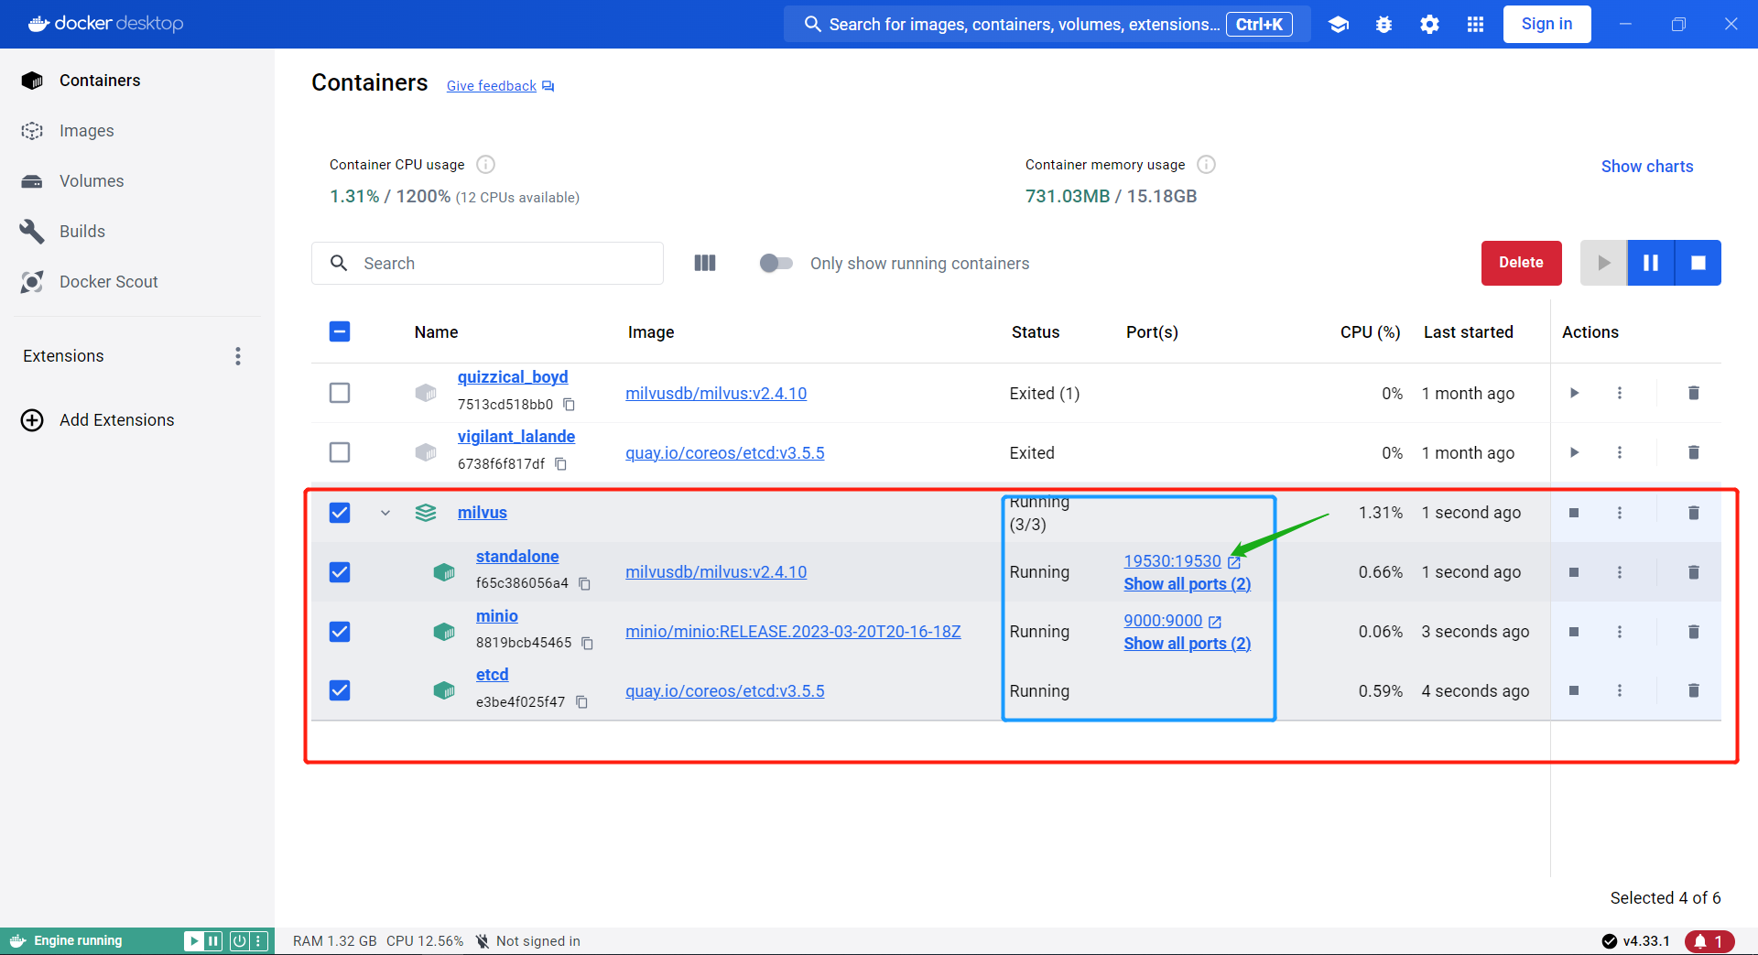
Task: Open the Learning Center
Action: (x=1338, y=24)
